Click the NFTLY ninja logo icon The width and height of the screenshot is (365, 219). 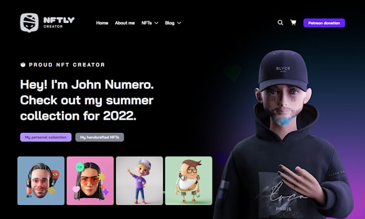(30, 22)
